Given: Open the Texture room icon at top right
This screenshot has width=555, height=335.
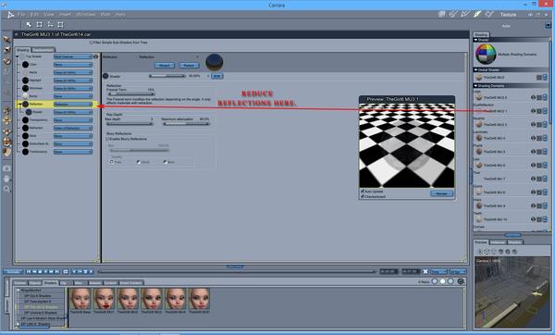Looking at the screenshot, I should (x=477, y=14).
